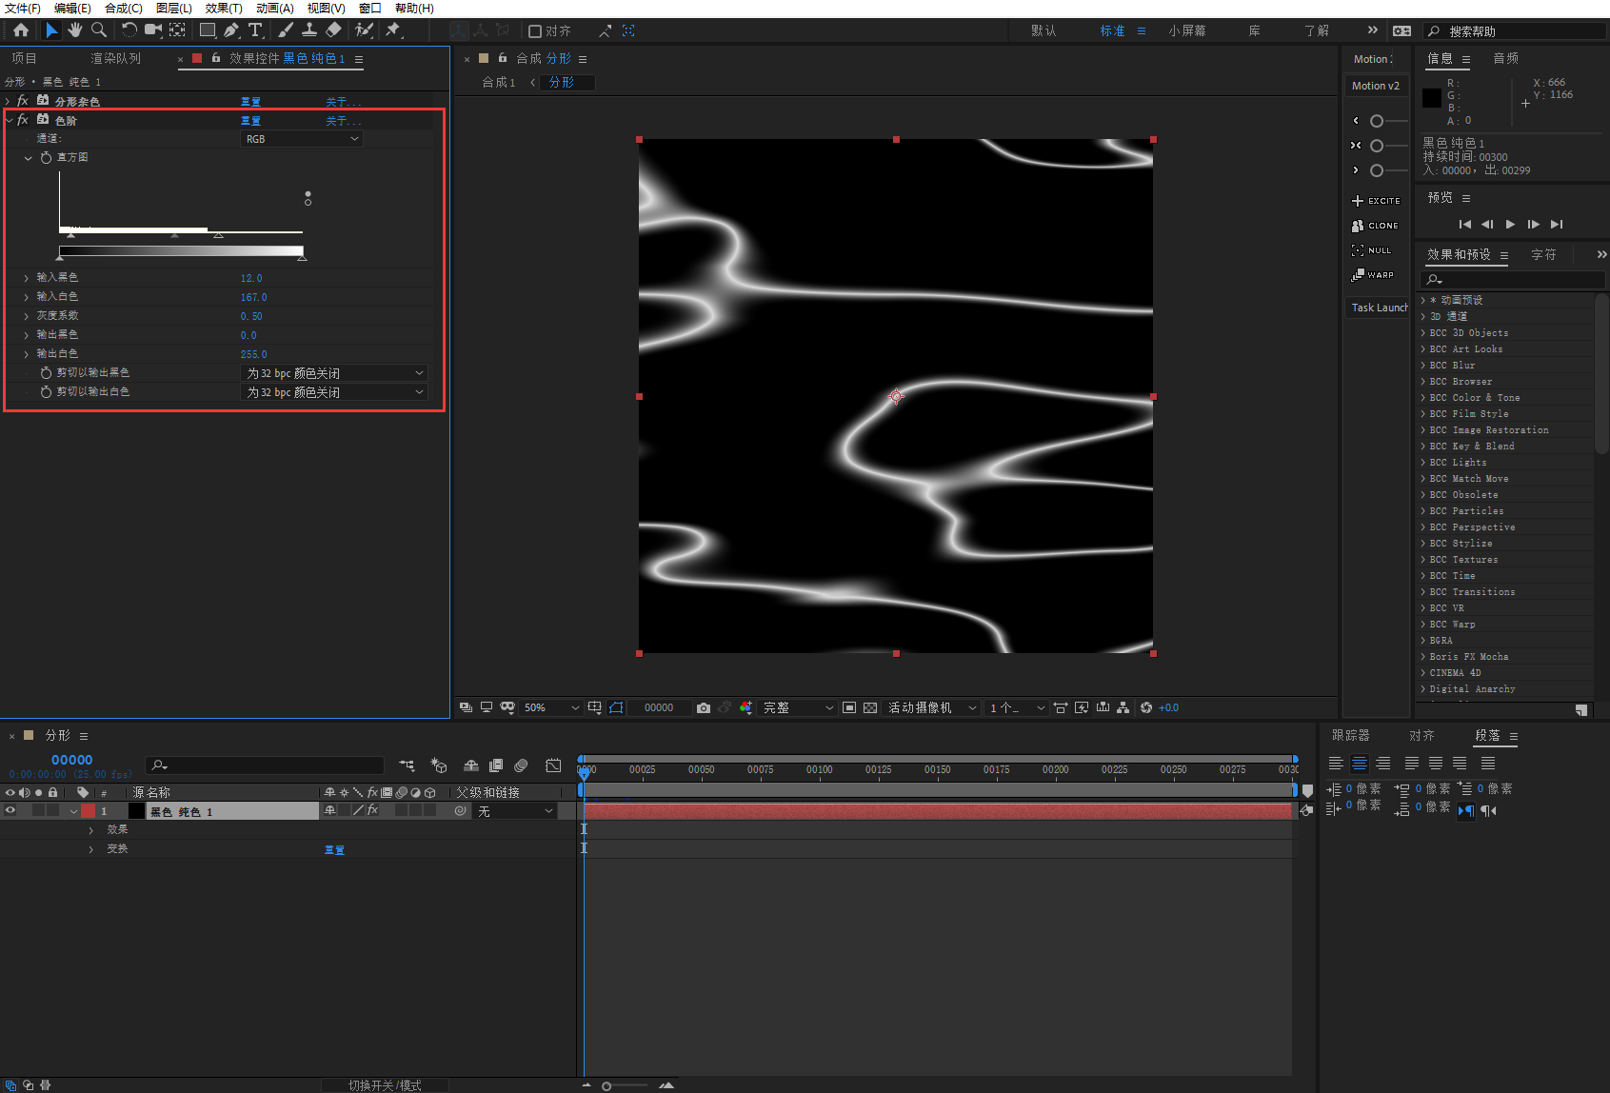Select the Clone Stamp tool
Screen dimensions: 1610x1093
[309, 30]
